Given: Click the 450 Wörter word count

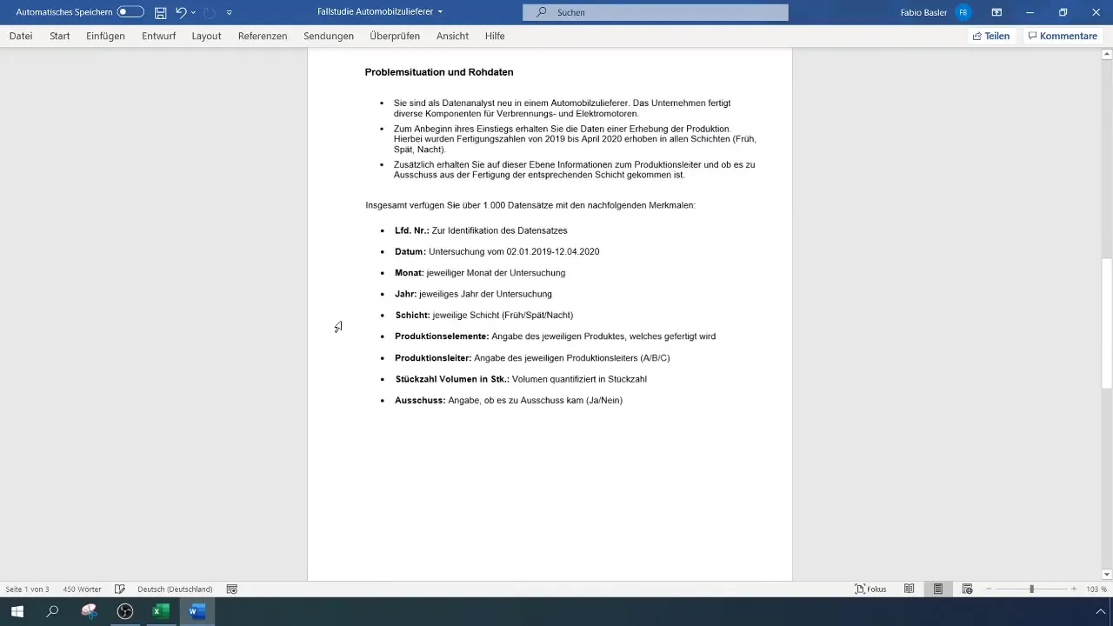Looking at the screenshot, I should [x=82, y=589].
